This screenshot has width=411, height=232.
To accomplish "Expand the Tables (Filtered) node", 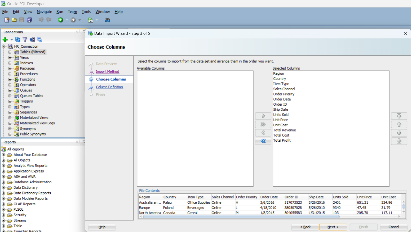I will point(10,52).
